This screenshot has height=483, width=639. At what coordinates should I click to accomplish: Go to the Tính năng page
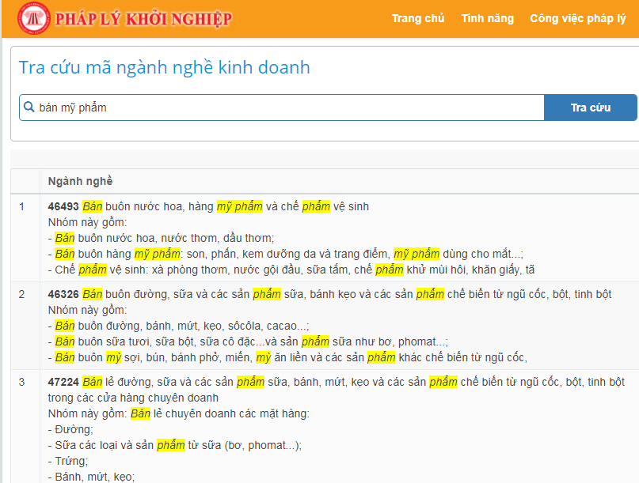[487, 18]
